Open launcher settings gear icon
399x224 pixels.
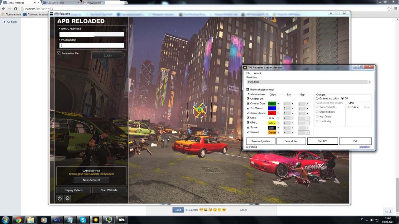(67, 198)
